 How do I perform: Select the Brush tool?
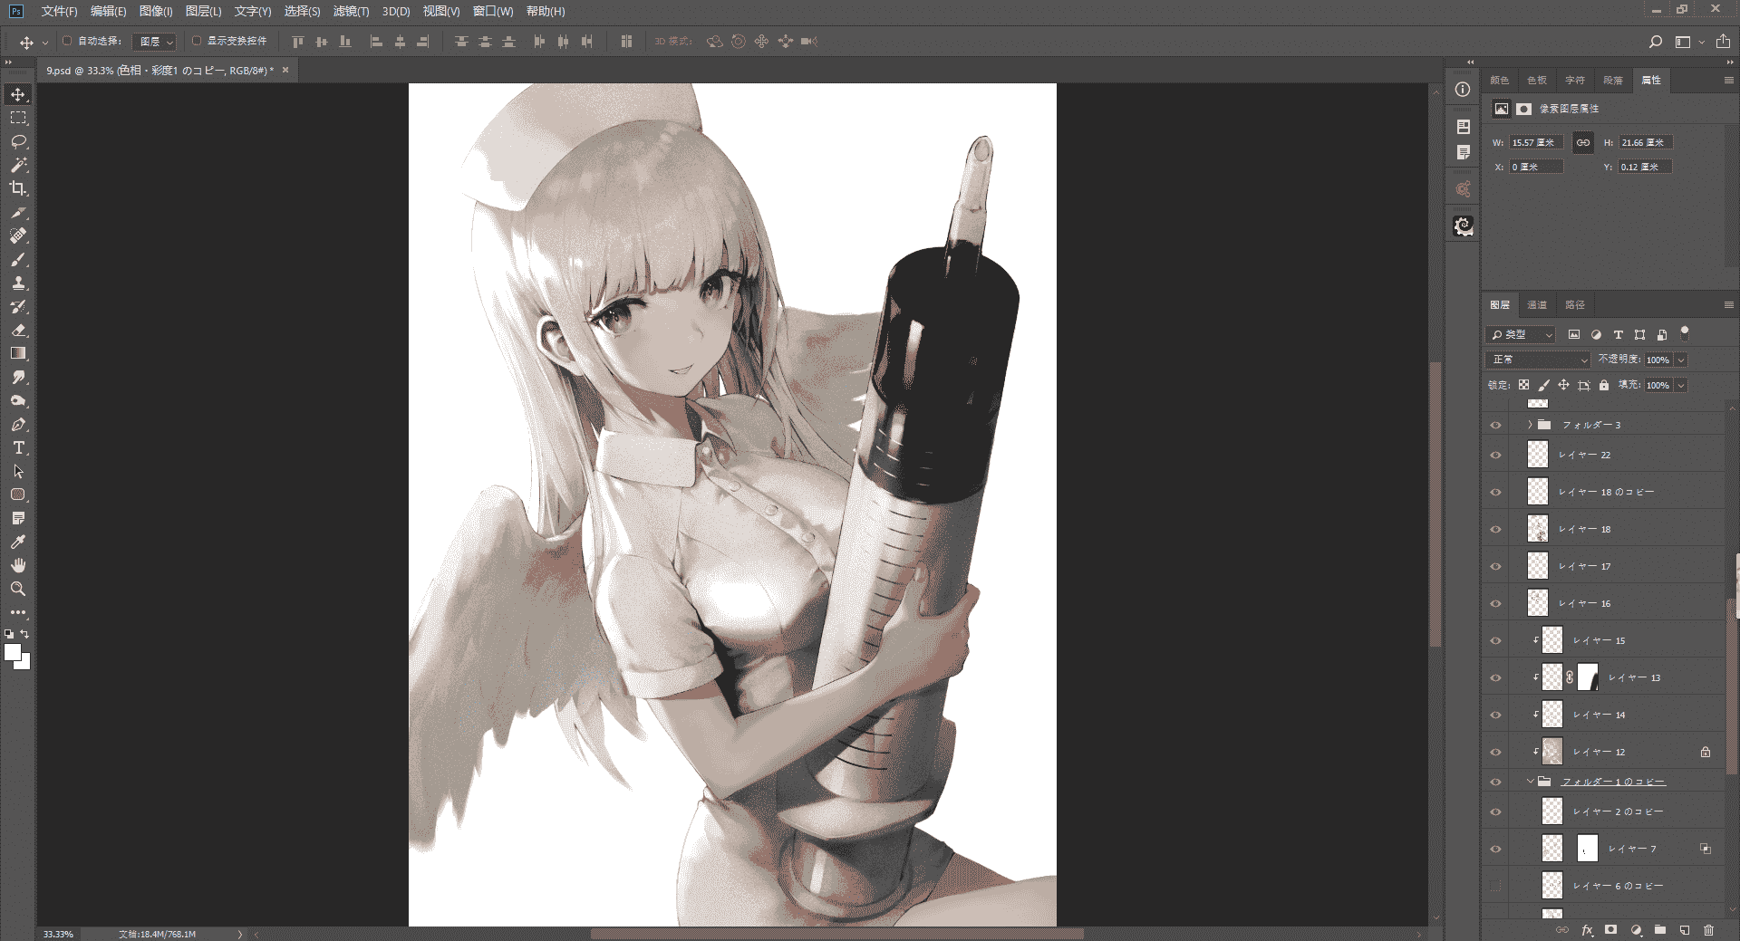pos(18,260)
